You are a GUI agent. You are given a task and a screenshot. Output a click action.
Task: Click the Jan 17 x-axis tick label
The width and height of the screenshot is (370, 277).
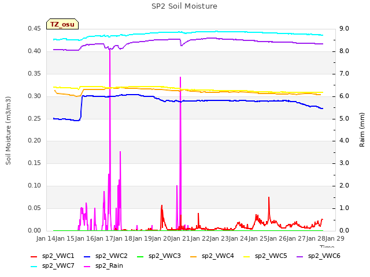103,238
